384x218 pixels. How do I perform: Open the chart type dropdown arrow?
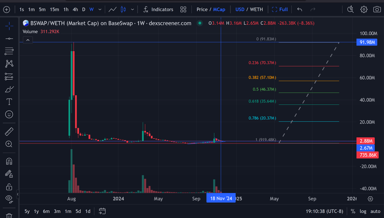pyautogui.click(x=132, y=10)
